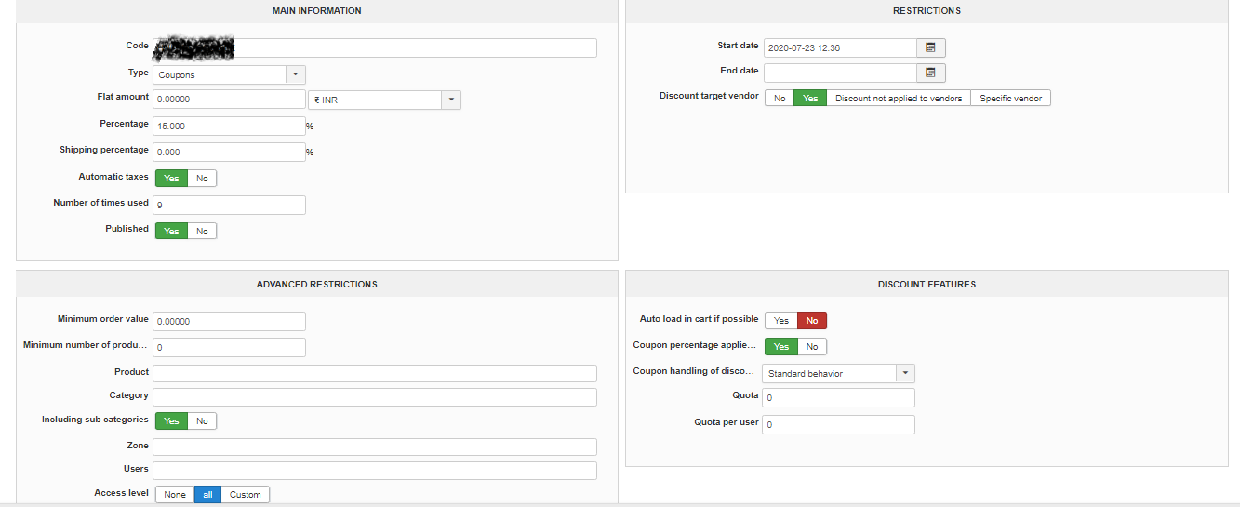Choose Discount not applied to vendors
Image resolution: width=1240 pixels, height=507 pixels.
[899, 98]
